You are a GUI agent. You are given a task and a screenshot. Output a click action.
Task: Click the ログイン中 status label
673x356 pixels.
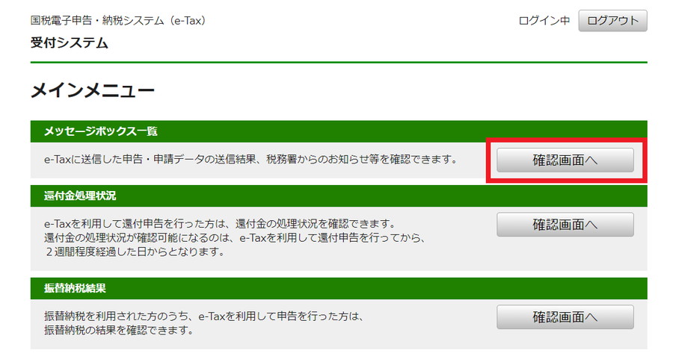[544, 21]
